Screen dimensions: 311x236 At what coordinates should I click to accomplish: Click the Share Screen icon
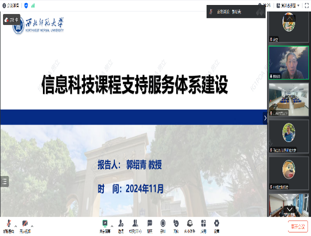coord(105,223)
